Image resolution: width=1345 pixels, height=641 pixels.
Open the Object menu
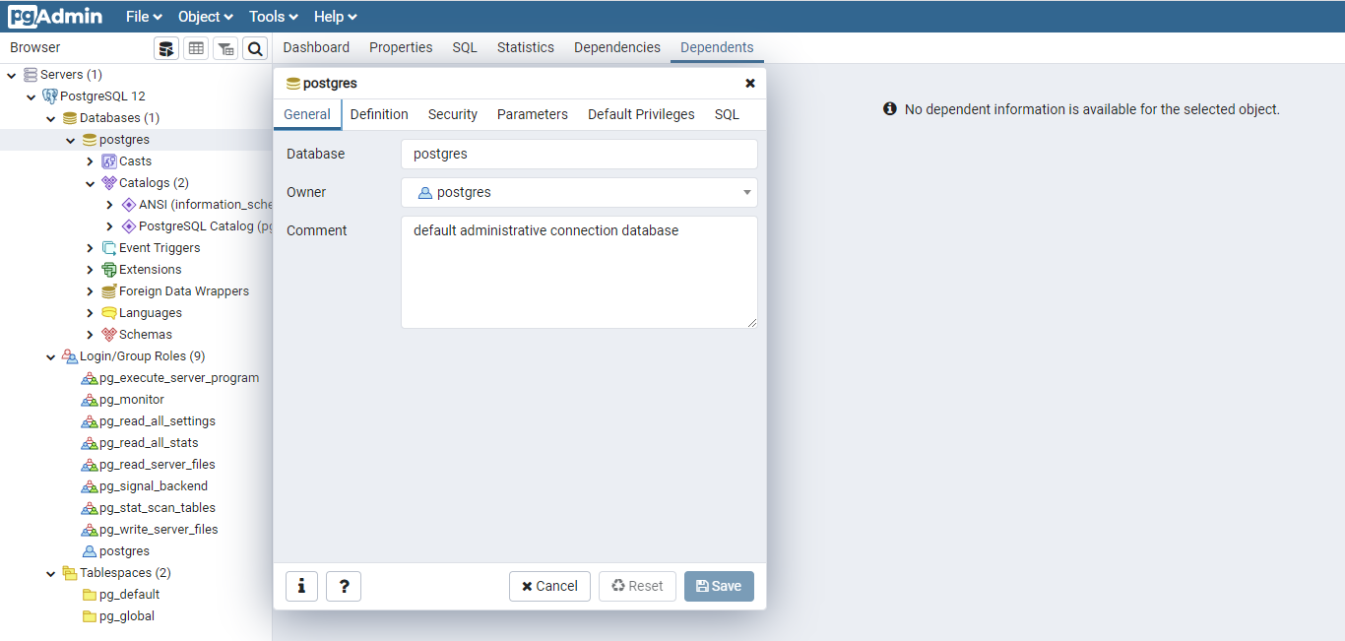click(x=206, y=17)
